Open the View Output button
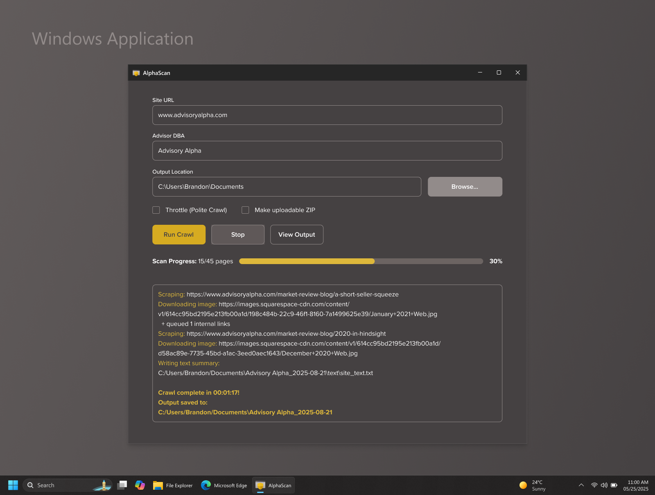The height and width of the screenshot is (495, 655). pyautogui.click(x=297, y=235)
